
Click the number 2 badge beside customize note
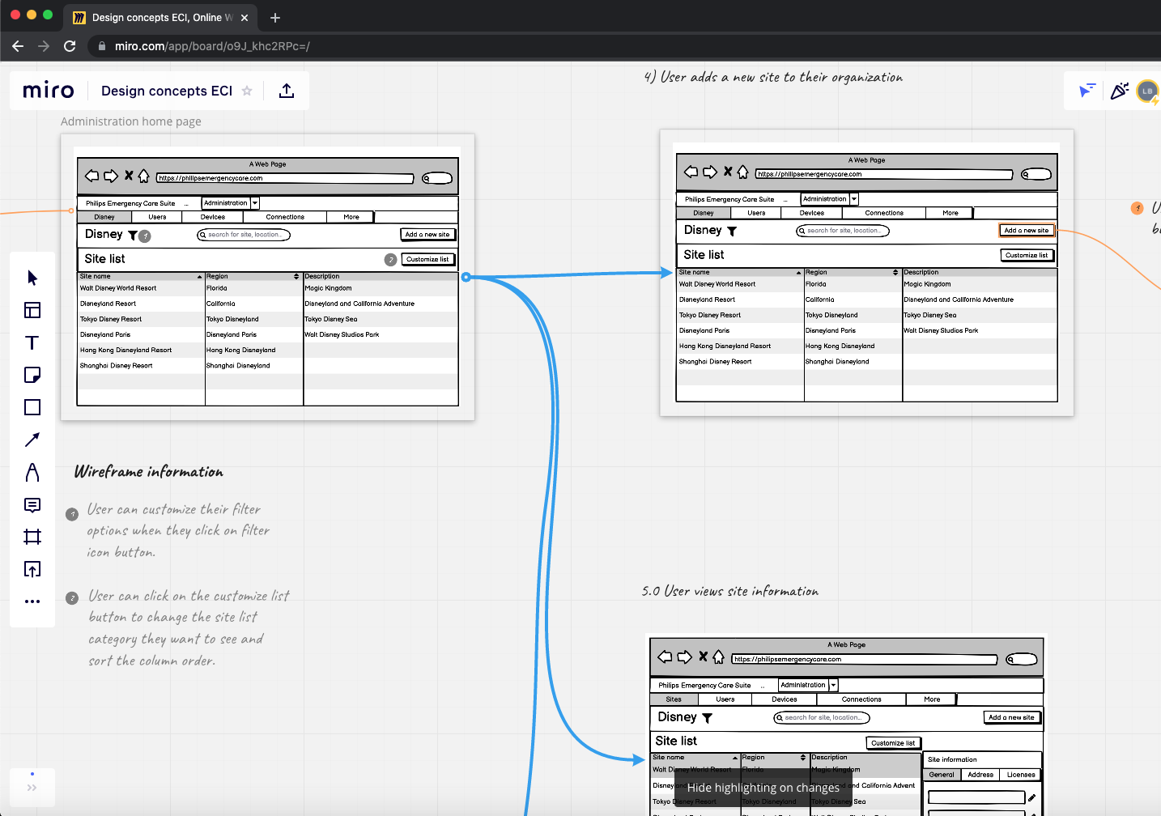pos(72,597)
